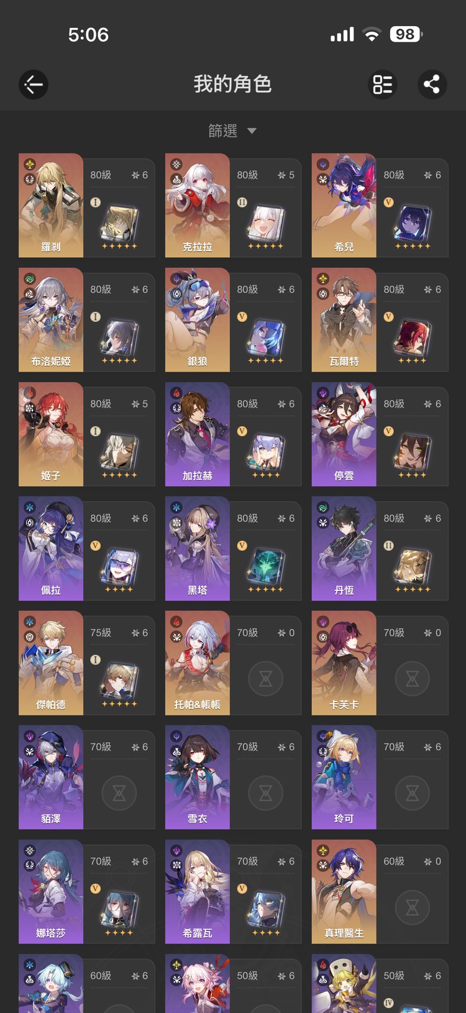Tap the 丹恆 character card
The width and height of the screenshot is (466, 1013).
pos(380,548)
